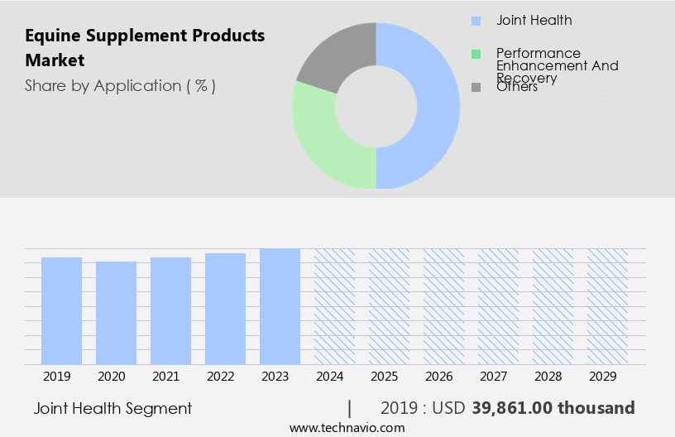Select the Joint Health legend label
Image resolution: width=675 pixels, height=437 pixels.
[534, 20]
